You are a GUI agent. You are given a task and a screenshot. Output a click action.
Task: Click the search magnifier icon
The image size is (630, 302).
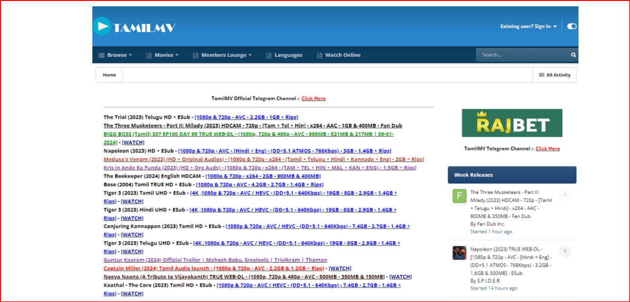pos(574,55)
